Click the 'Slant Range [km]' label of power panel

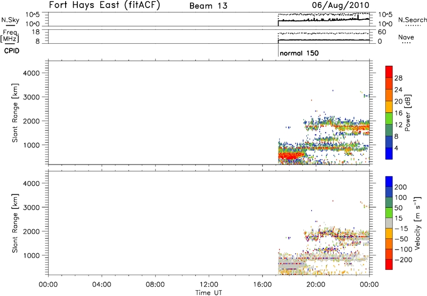pyautogui.click(x=15, y=113)
